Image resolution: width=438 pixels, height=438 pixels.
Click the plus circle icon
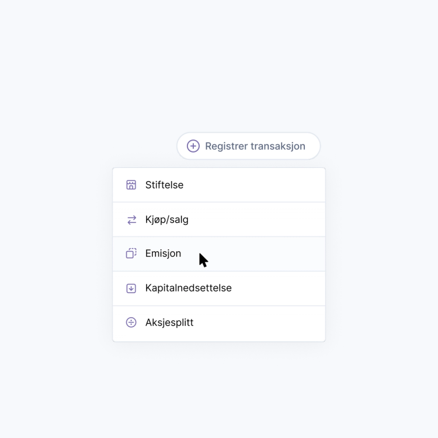[x=193, y=146]
